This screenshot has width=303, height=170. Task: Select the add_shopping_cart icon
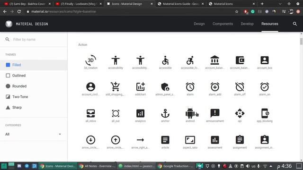(x=116, y=87)
